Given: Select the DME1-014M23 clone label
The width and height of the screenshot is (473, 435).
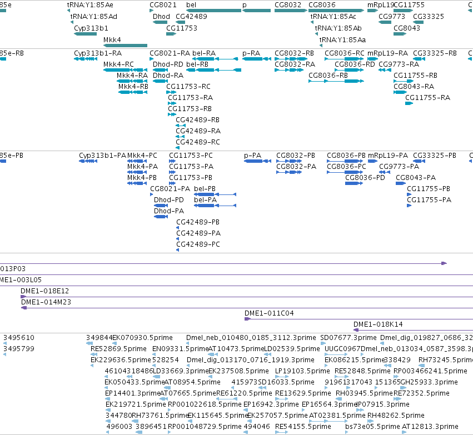Looking at the screenshot, I should [46, 302].
